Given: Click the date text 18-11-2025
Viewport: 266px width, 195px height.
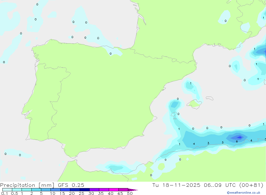Looking at the screenshot, I should [181, 185].
